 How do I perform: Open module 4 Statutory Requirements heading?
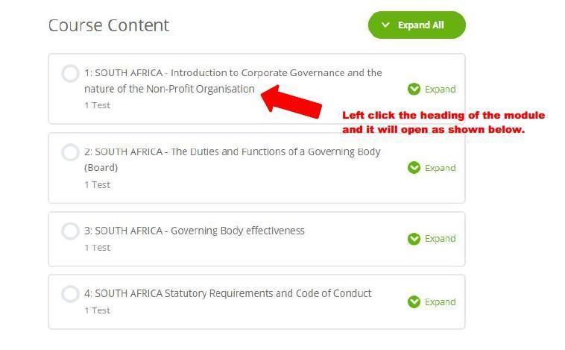(x=228, y=293)
